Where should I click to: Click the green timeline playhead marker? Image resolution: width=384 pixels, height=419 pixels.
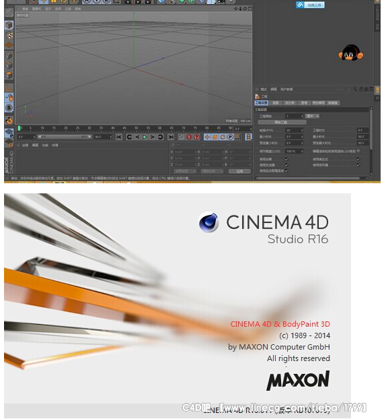[x=20, y=129]
